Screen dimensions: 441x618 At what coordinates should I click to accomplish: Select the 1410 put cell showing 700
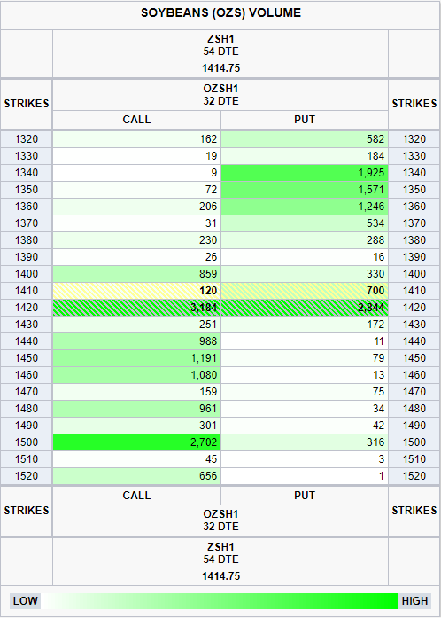coord(305,291)
